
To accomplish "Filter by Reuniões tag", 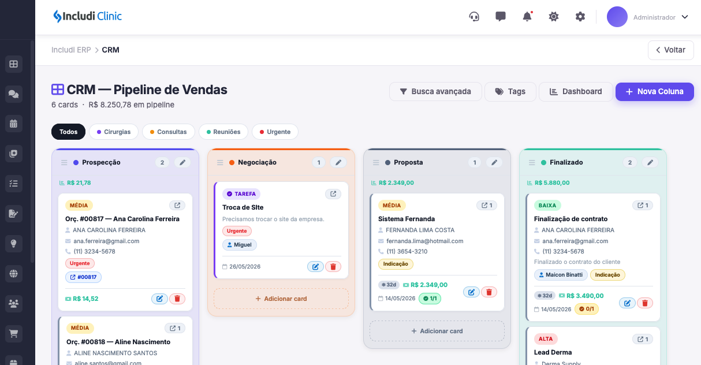I will click(223, 132).
